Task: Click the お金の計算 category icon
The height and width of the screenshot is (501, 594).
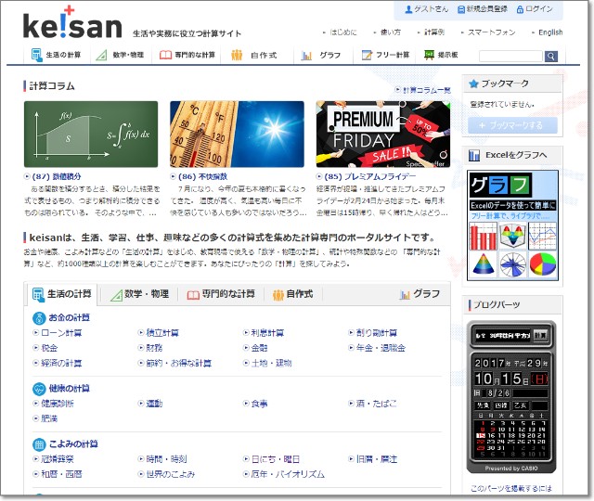Action: [x=38, y=316]
